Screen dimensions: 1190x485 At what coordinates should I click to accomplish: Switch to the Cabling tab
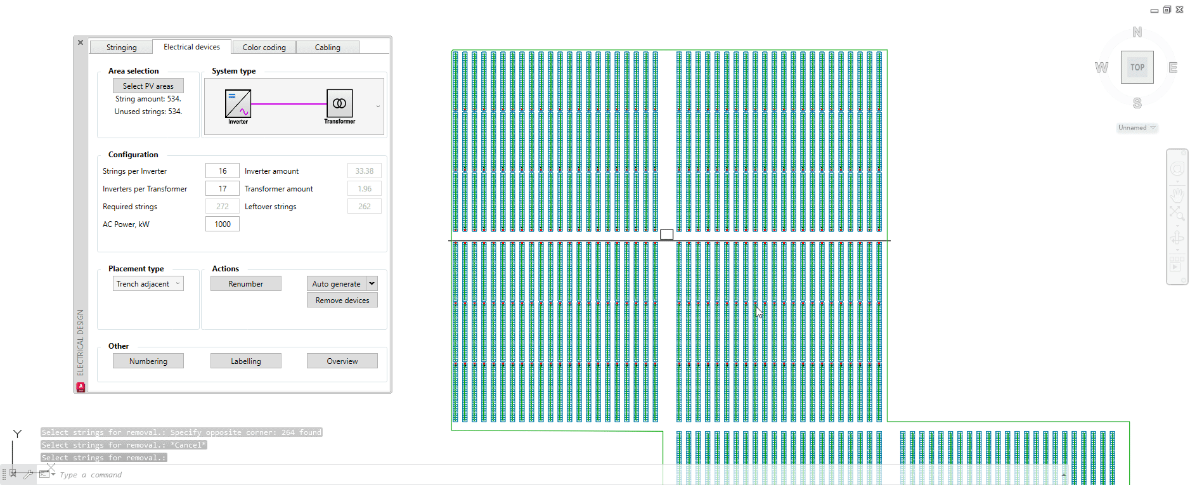(x=327, y=48)
